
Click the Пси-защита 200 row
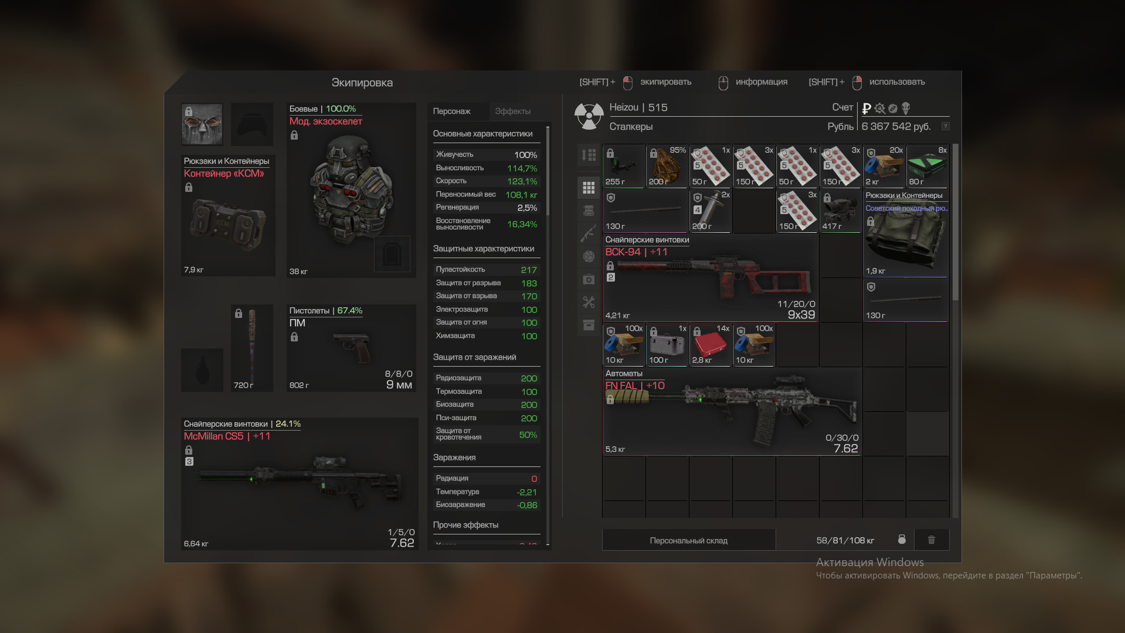point(486,418)
